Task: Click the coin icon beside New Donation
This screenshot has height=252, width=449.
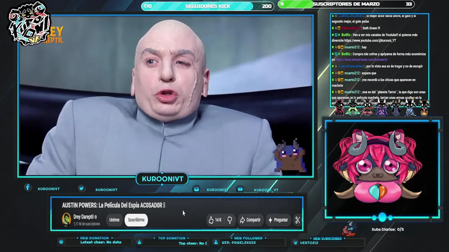Action: tap(61, 242)
